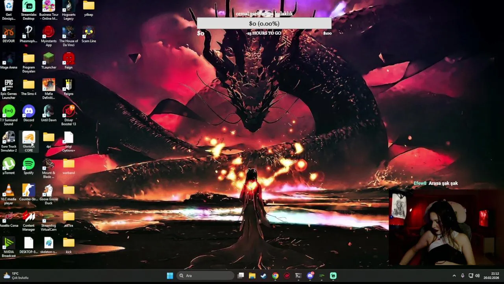Image resolution: width=504 pixels, height=284 pixels.
Task: Select the Mage Arena shortcut
Action: (x=9, y=61)
